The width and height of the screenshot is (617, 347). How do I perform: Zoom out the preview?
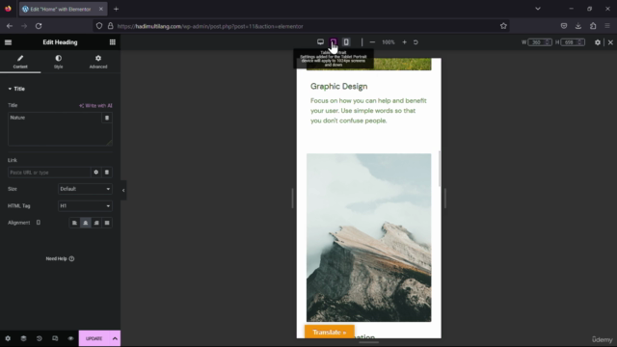coord(372,42)
